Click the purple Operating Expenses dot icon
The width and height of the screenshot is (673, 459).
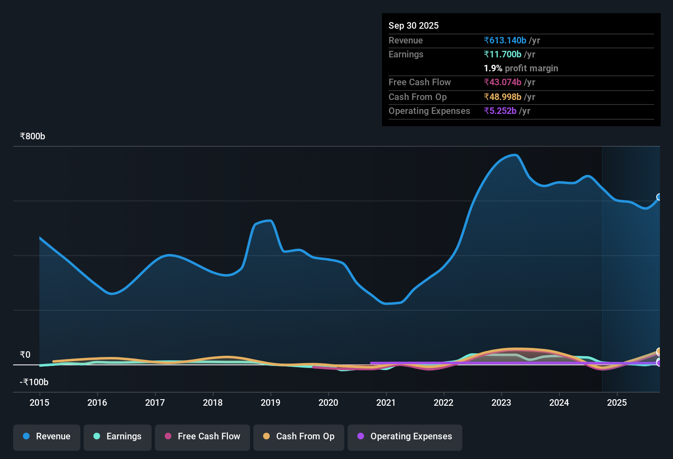360,436
